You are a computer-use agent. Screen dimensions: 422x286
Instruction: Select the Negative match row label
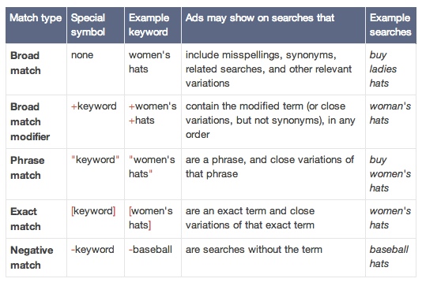click(32, 258)
